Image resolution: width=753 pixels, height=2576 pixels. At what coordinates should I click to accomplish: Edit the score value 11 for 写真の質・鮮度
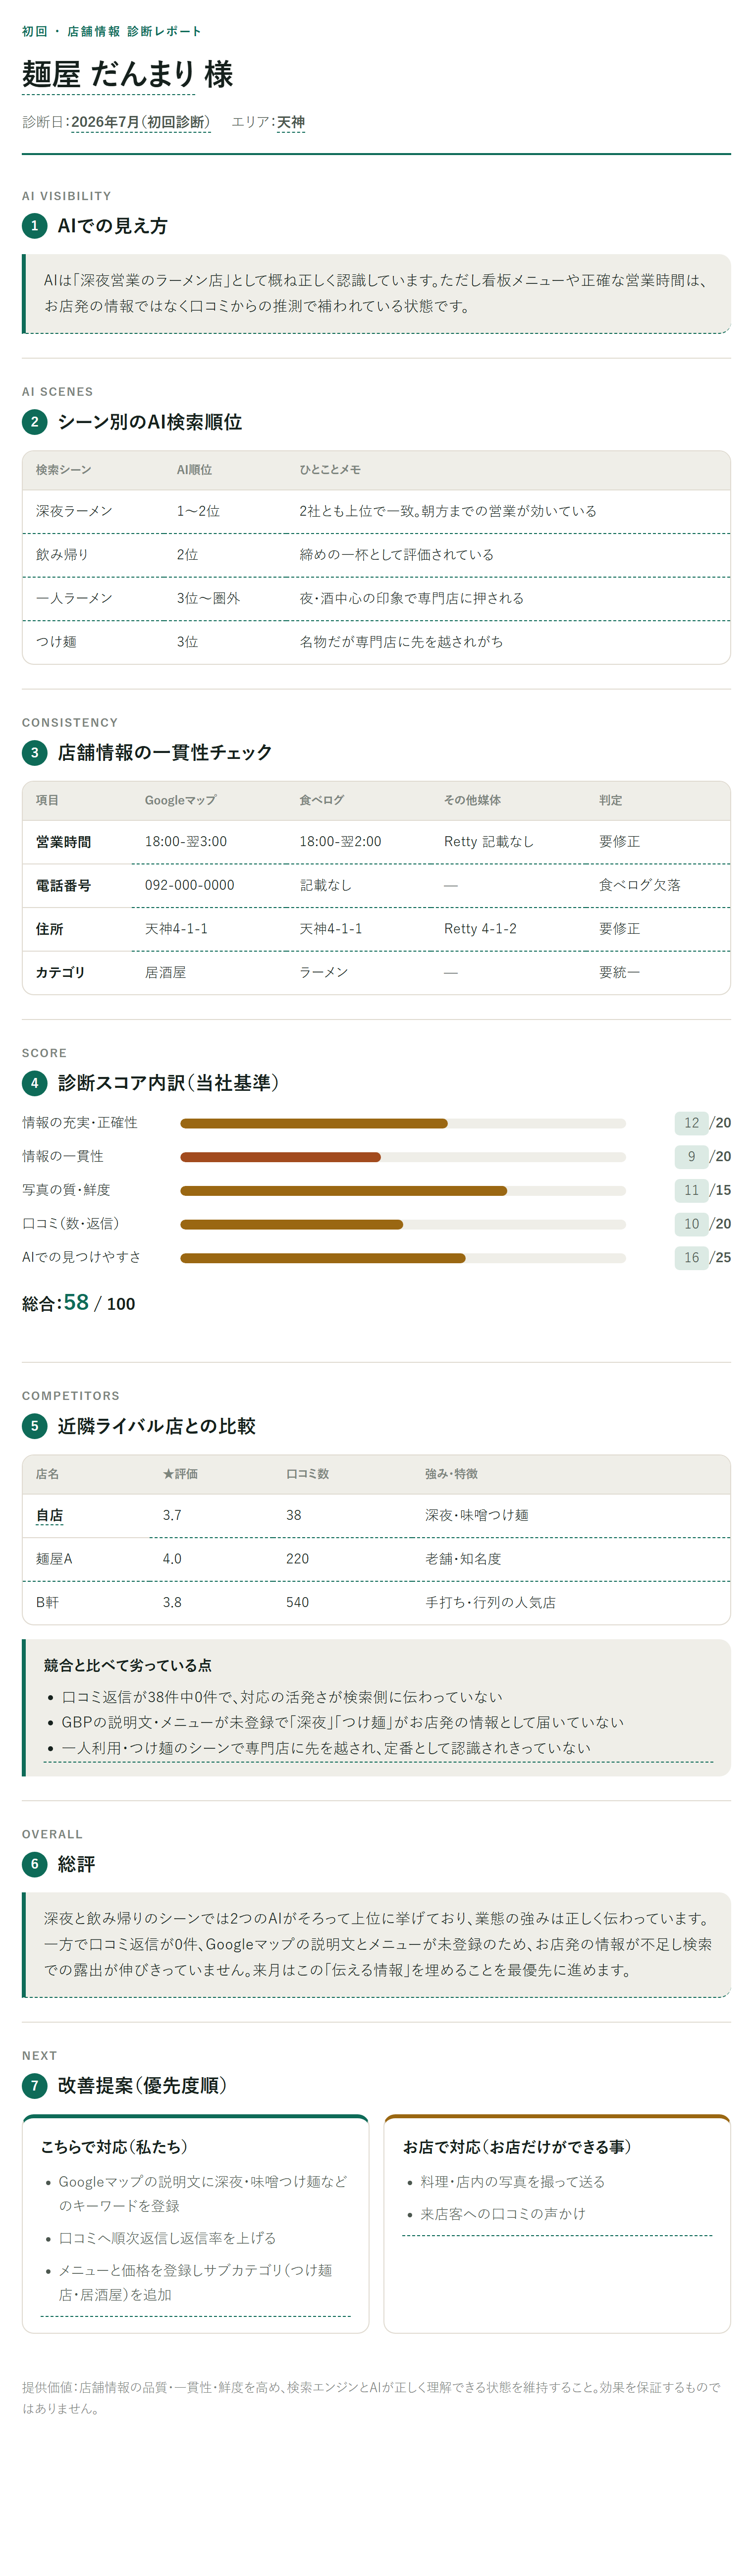[x=691, y=1190]
